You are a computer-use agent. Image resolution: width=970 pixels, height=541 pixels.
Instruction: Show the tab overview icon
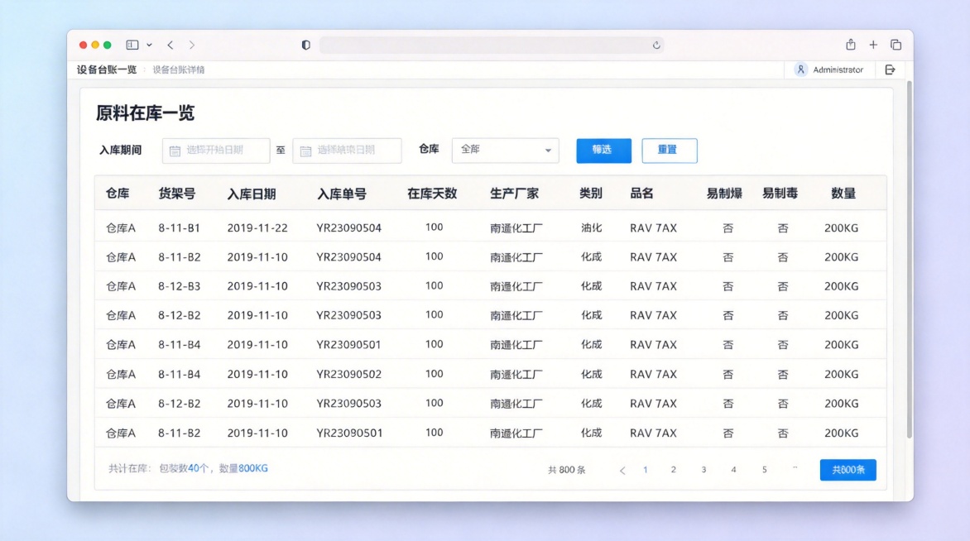(896, 45)
